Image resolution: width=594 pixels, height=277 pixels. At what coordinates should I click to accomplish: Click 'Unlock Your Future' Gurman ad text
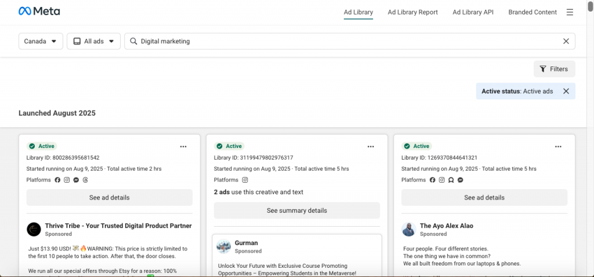[287, 269]
